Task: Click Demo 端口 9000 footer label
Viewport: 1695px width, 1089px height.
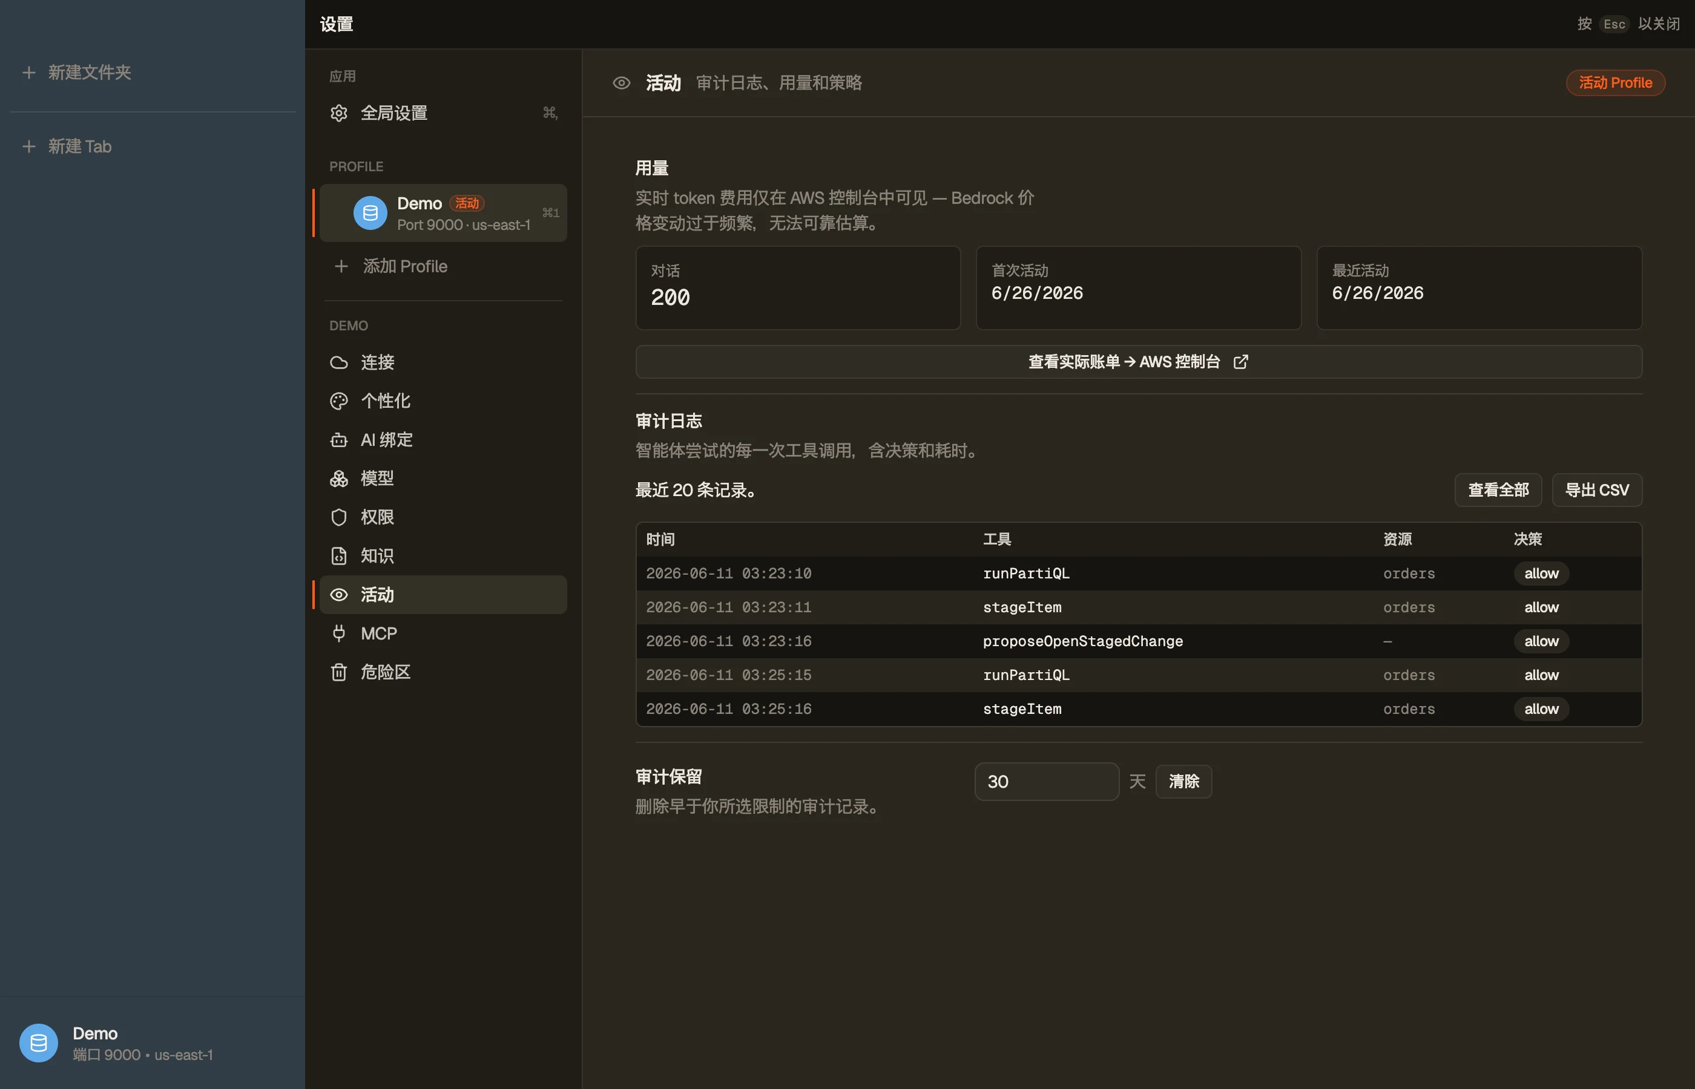Action: click(142, 1043)
